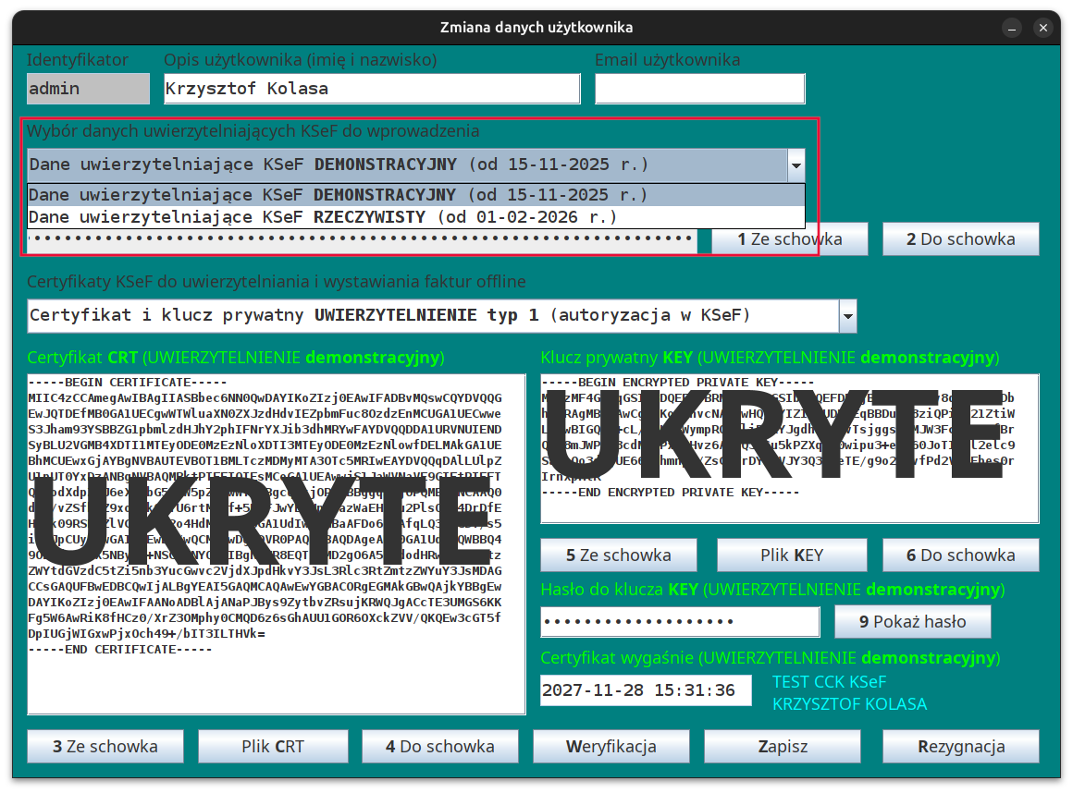Copy private key with '6 Do schowka'
The image size is (1073, 793).
pos(960,555)
